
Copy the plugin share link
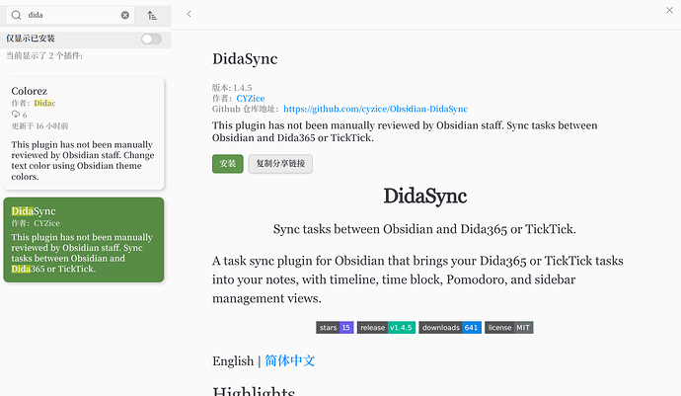[280, 164]
